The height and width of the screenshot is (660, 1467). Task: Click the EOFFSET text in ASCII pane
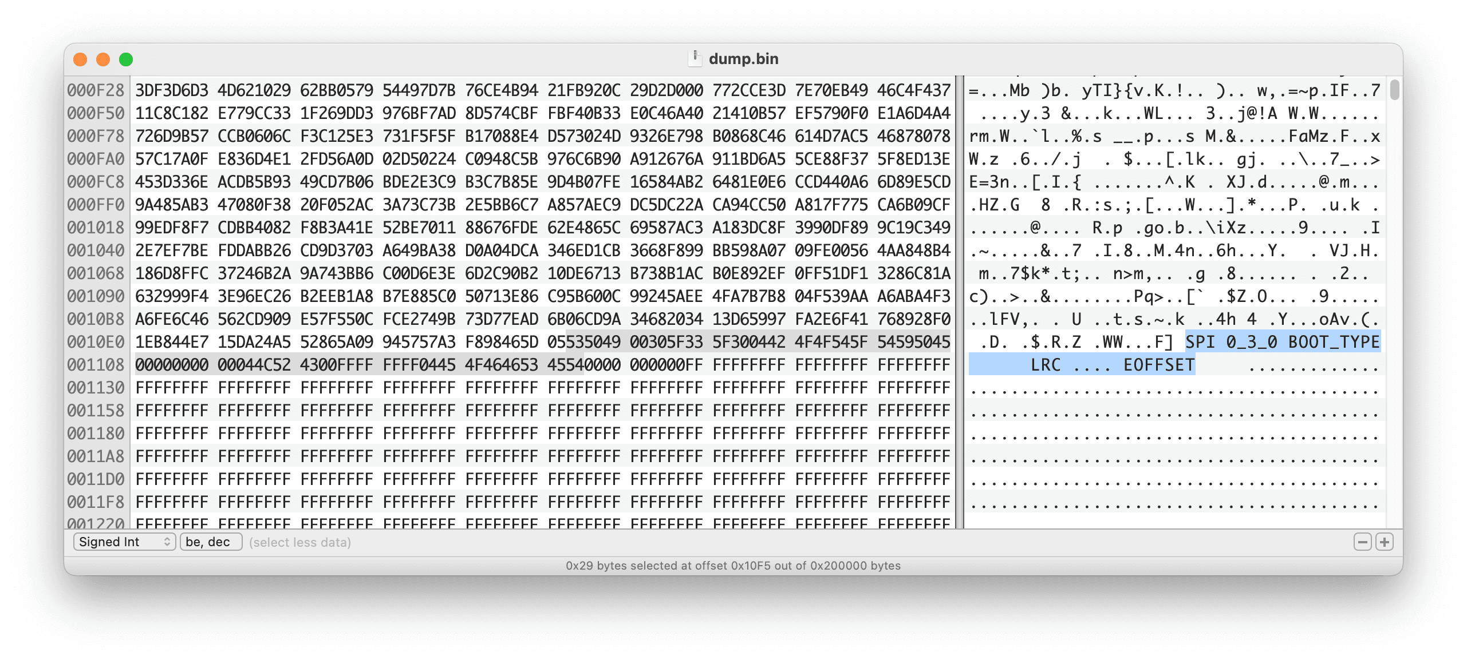(x=1158, y=365)
